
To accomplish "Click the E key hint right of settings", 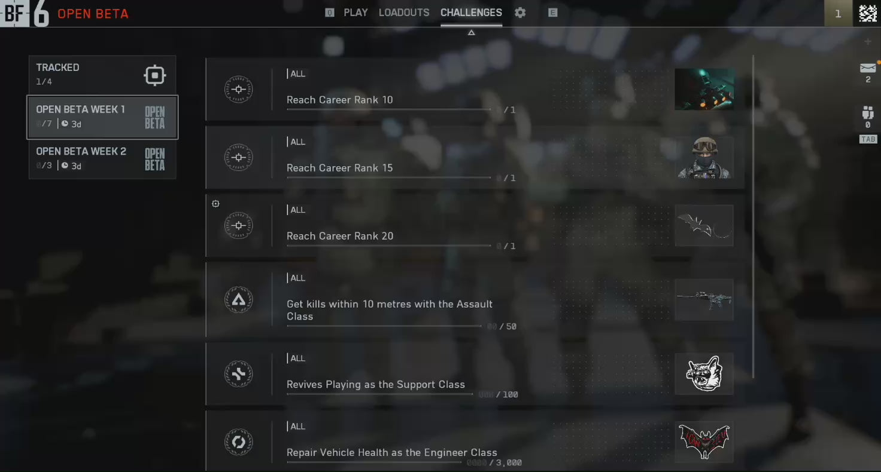I will coord(552,13).
